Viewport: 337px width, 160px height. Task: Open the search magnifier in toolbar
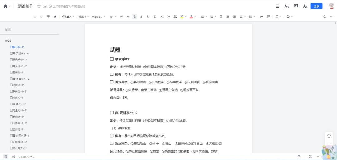pos(325,17)
